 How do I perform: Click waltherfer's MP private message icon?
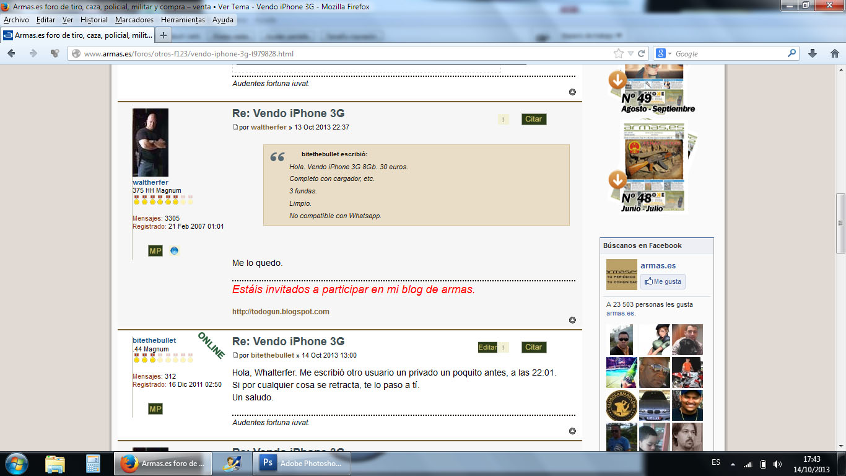click(x=155, y=251)
